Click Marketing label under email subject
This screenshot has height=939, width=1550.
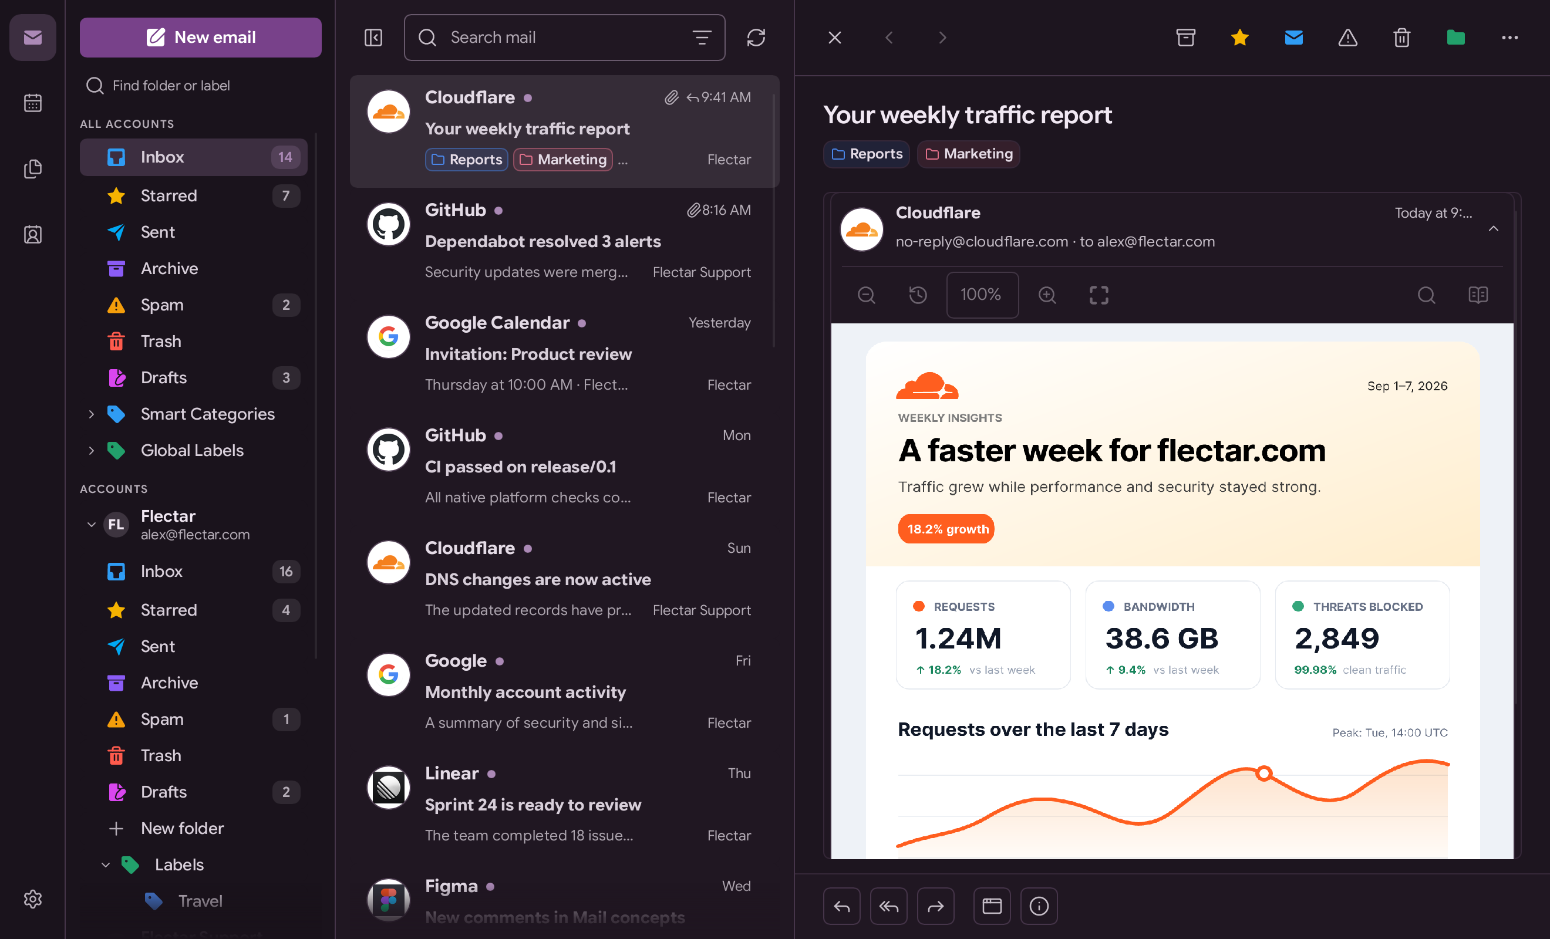click(969, 154)
